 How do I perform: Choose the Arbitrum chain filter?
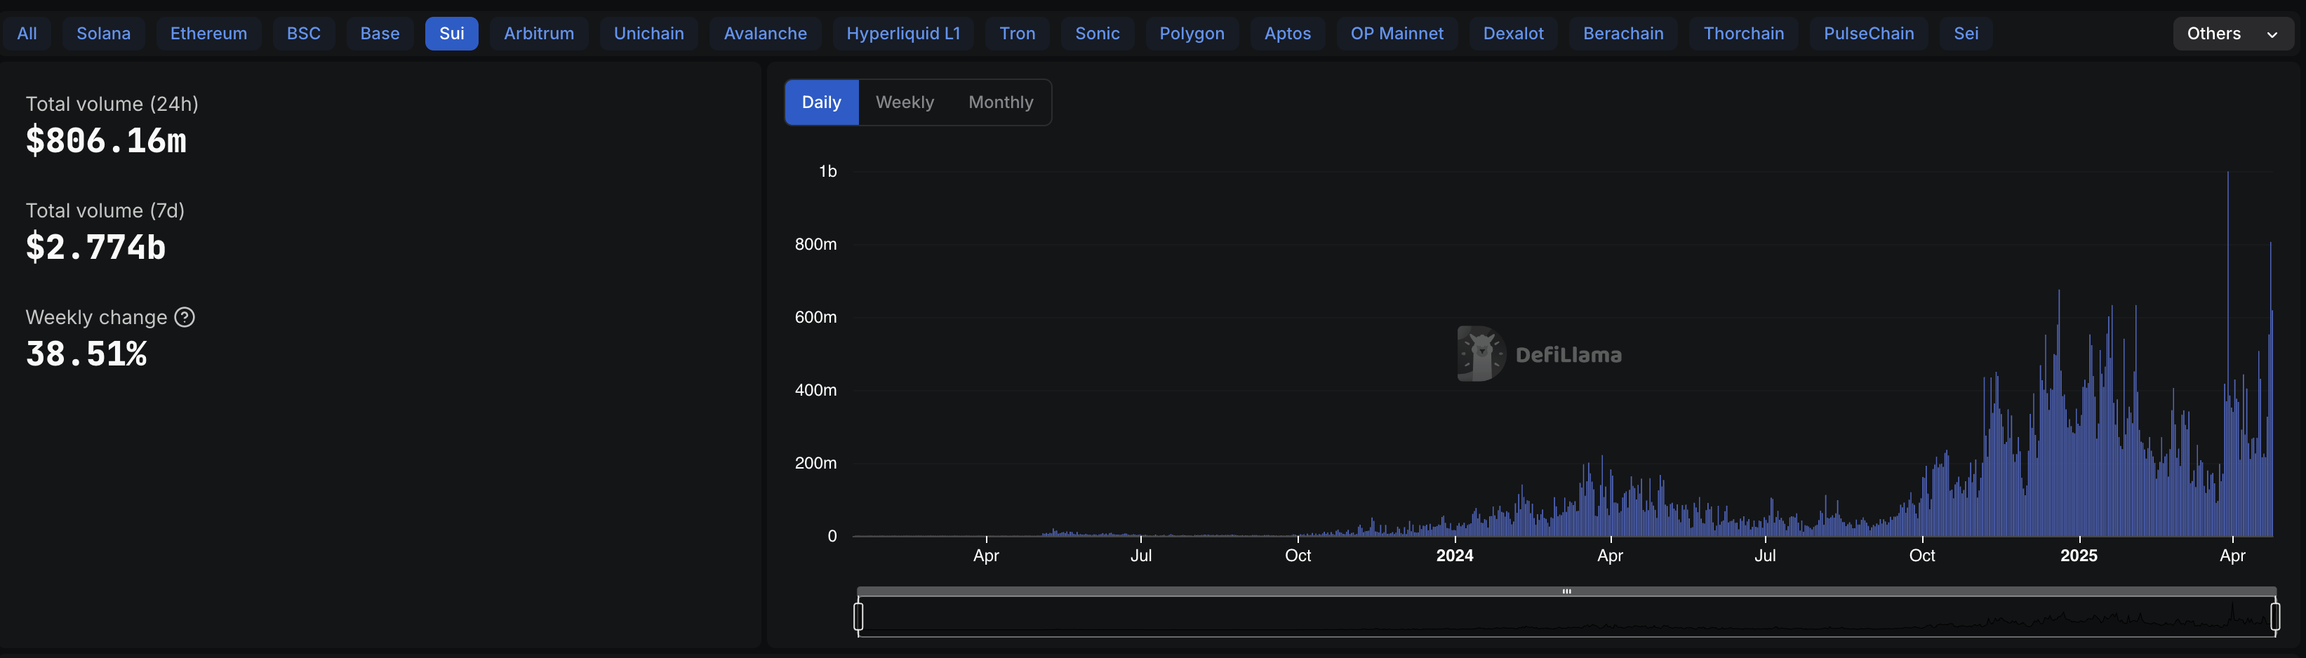(539, 34)
